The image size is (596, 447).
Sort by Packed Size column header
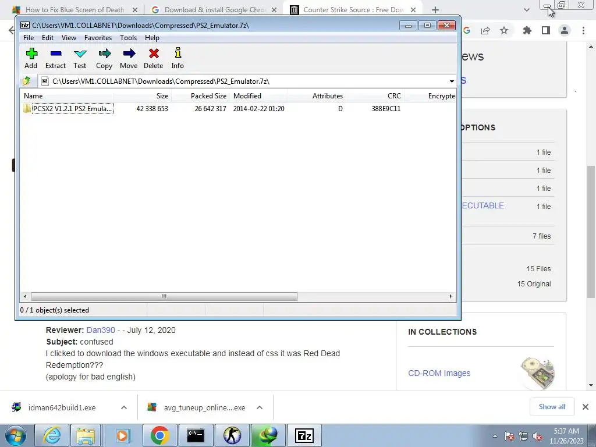tap(200, 96)
